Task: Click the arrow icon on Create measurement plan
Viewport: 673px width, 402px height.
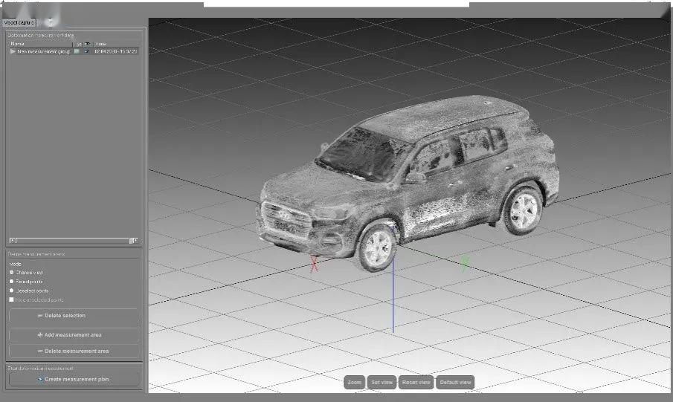Action: (x=40, y=379)
